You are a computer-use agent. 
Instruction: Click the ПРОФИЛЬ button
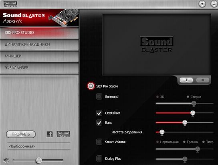pos(21,134)
